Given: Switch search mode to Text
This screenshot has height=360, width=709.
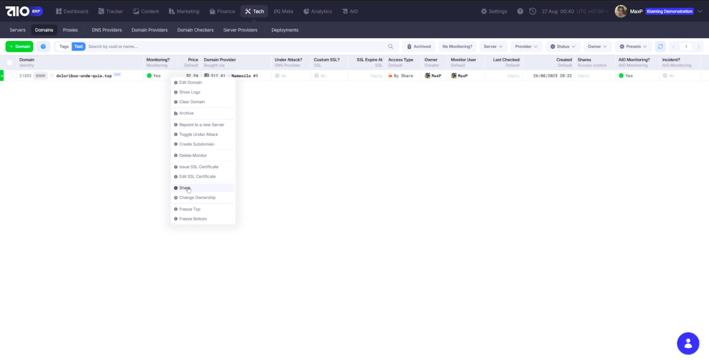Looking at the screenshot, I should pyautogui.click(x=78, y=46).
